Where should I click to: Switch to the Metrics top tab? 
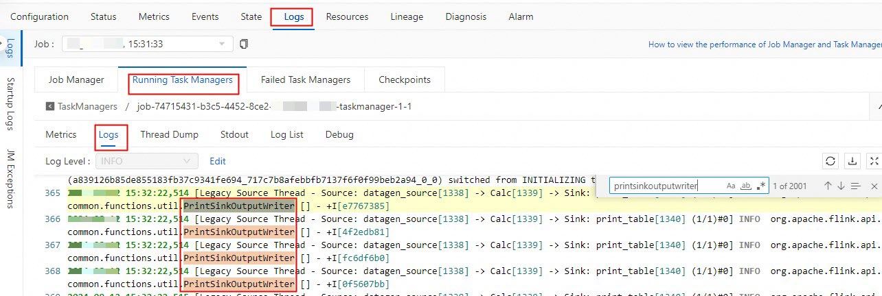point(154,16)
